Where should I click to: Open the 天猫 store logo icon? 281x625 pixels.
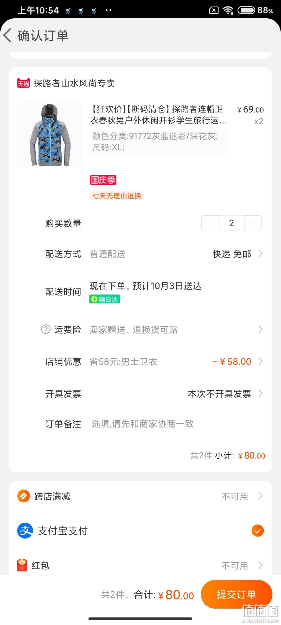[x=23, y=83]
